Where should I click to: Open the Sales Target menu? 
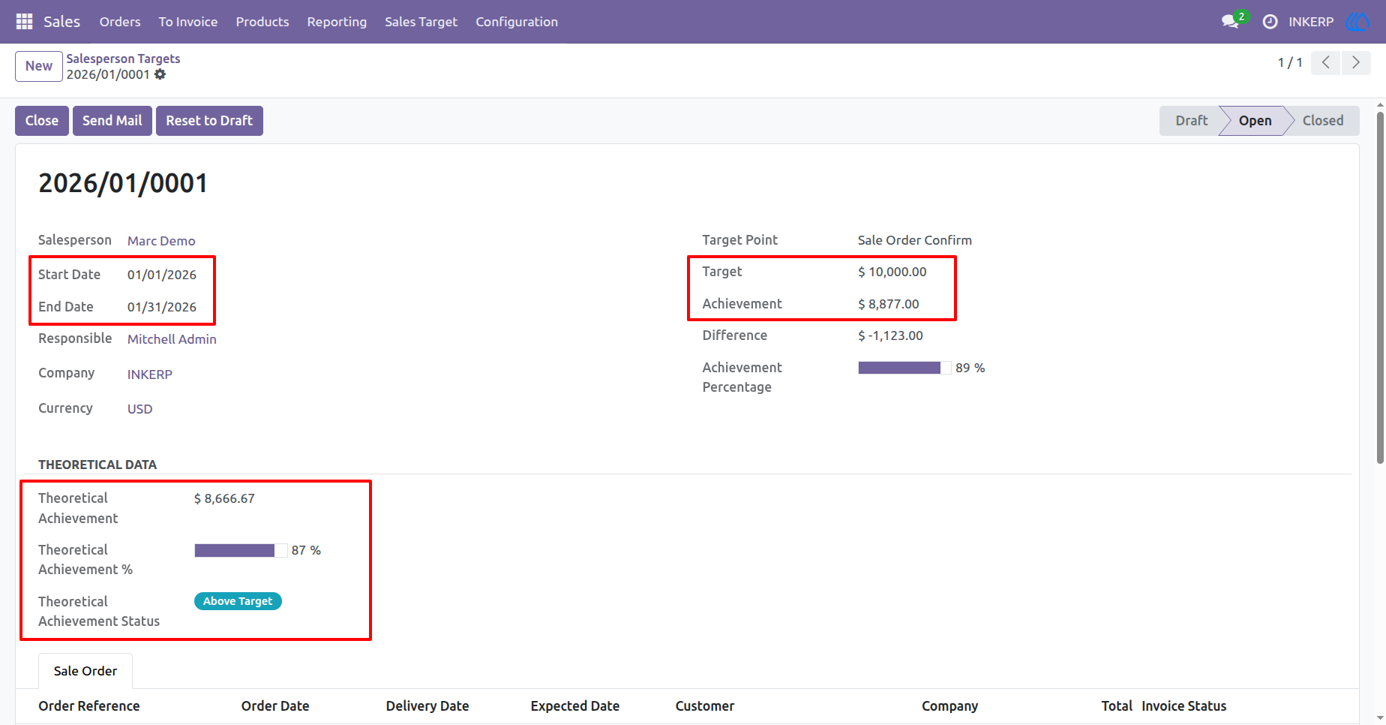coord(421,22)
